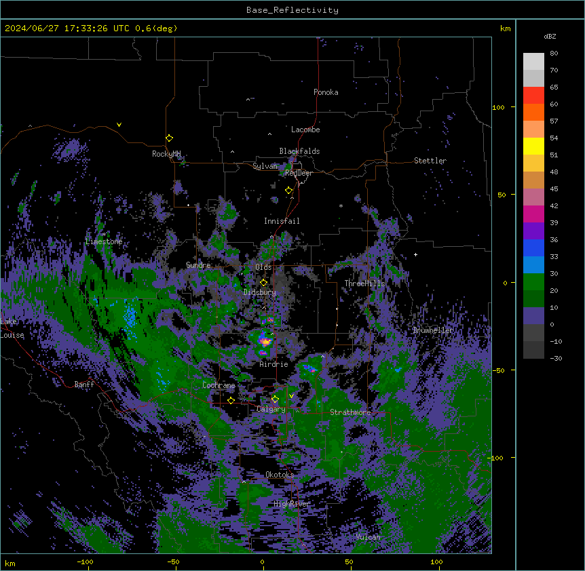Screen dimensions: 585x571
Task: Click the Lacombe city label
Action: coord(305,130)
